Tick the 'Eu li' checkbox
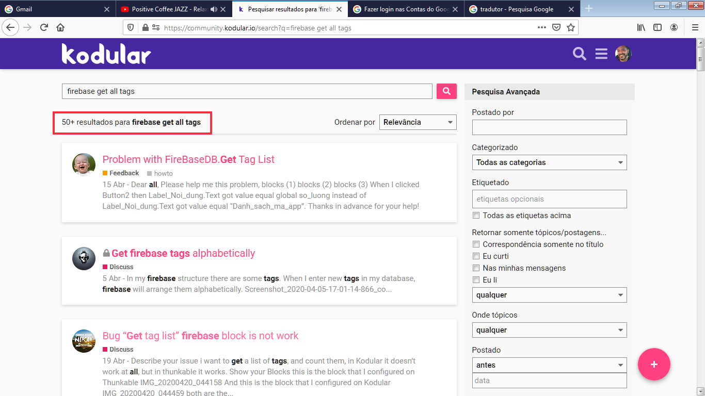This screenshot has height=396, width=705. (x=476, y=280)
